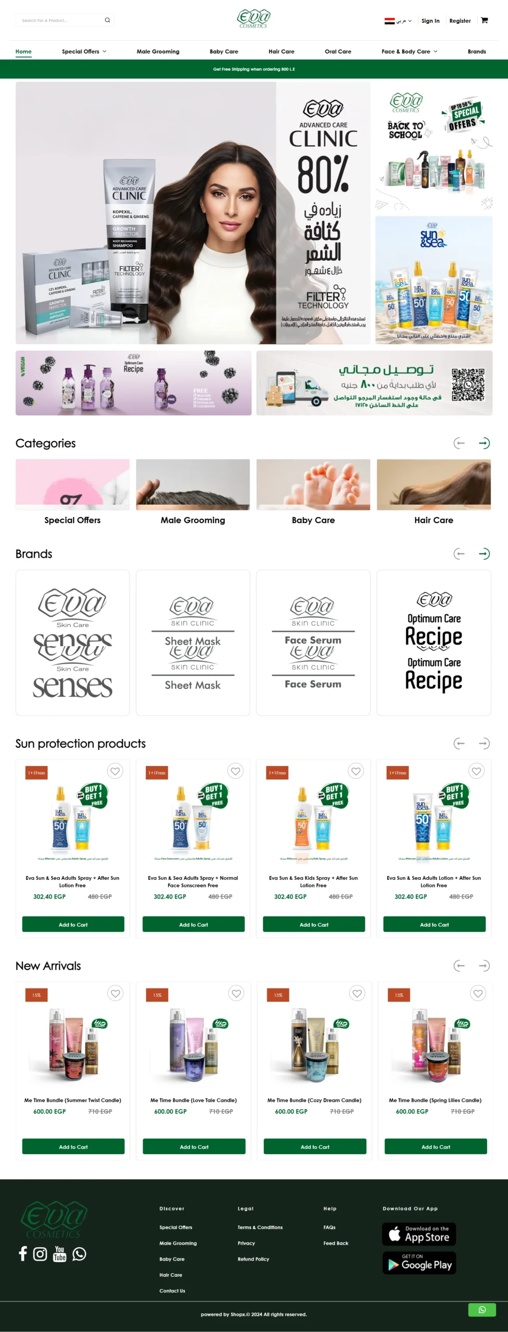
Task: Click the search magnifier icon
Action: [x=107, y=20]
